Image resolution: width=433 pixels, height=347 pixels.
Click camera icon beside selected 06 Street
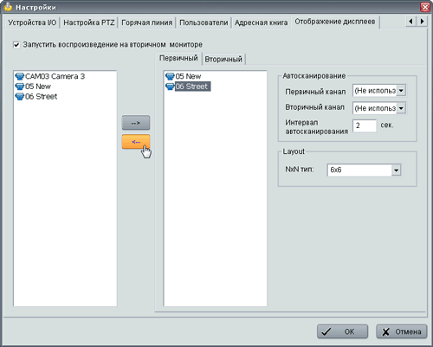click(x=170, y=87)
